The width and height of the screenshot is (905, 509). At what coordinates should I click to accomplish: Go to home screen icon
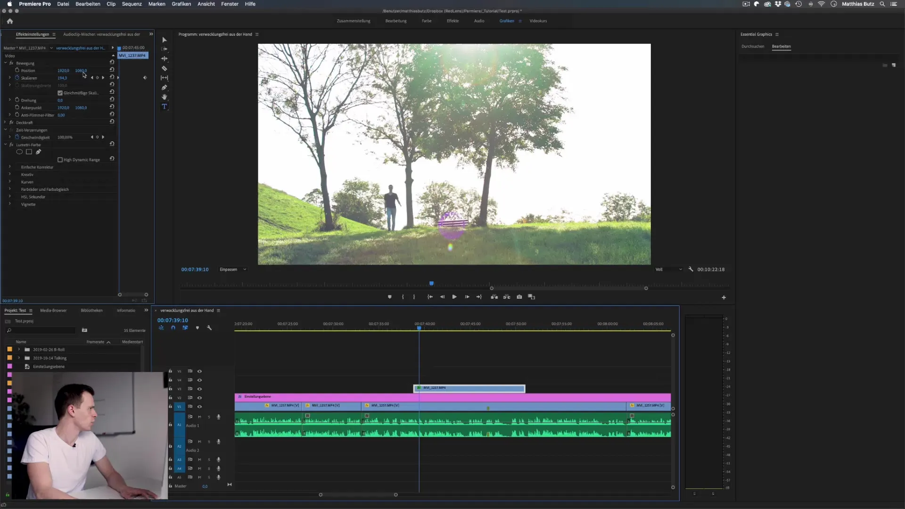tap(10, 21)
